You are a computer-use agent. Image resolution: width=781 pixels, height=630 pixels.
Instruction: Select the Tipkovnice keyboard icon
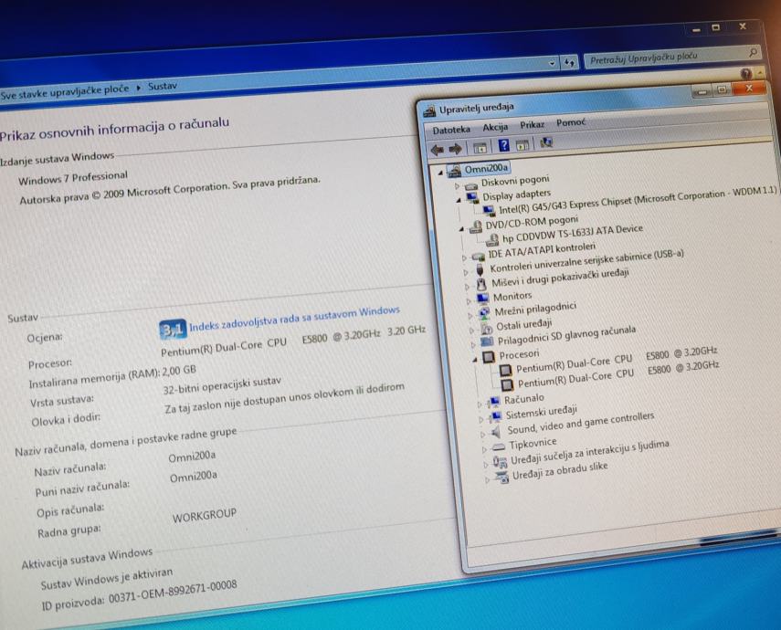click(x=499, y=446)
